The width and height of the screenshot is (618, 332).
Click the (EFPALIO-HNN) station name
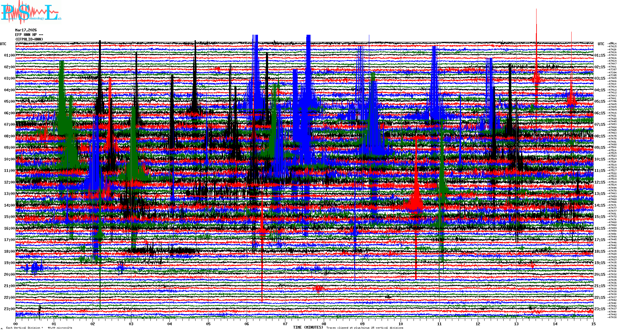[x=29, y=39]
